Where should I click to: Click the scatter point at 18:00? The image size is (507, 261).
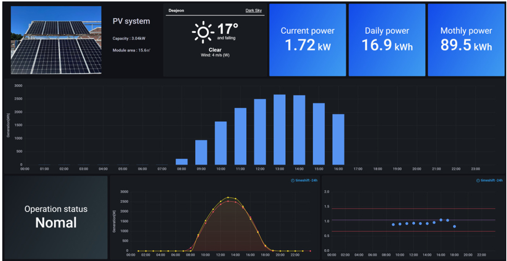tap(454, 227)
